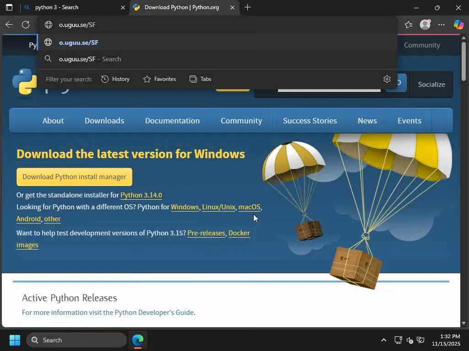Reload the page with the Refresh icon
This screenshot has width=469, height=351.
click(26, 25)
